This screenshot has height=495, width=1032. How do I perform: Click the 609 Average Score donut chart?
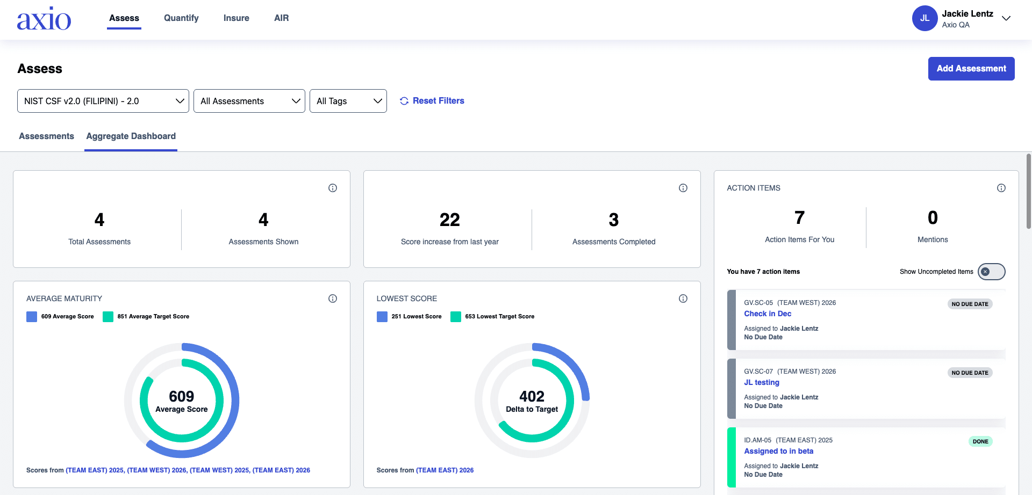pyautogui.click(x=182, y=401)
